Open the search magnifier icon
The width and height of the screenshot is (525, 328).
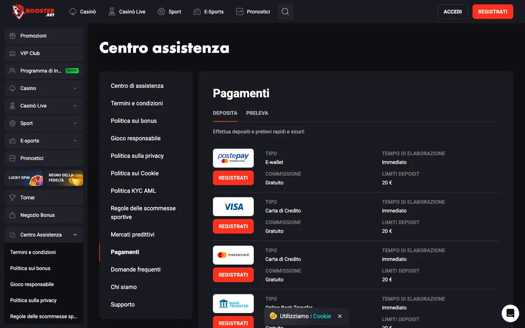[x=285, y=12]
